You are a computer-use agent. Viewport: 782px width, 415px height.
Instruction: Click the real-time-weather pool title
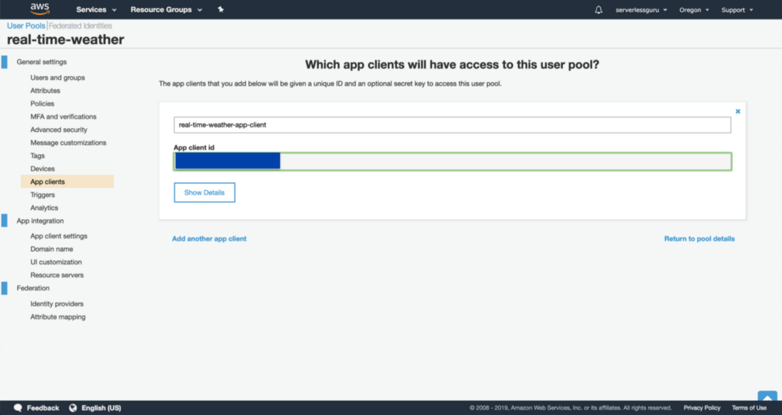(66, 39)
